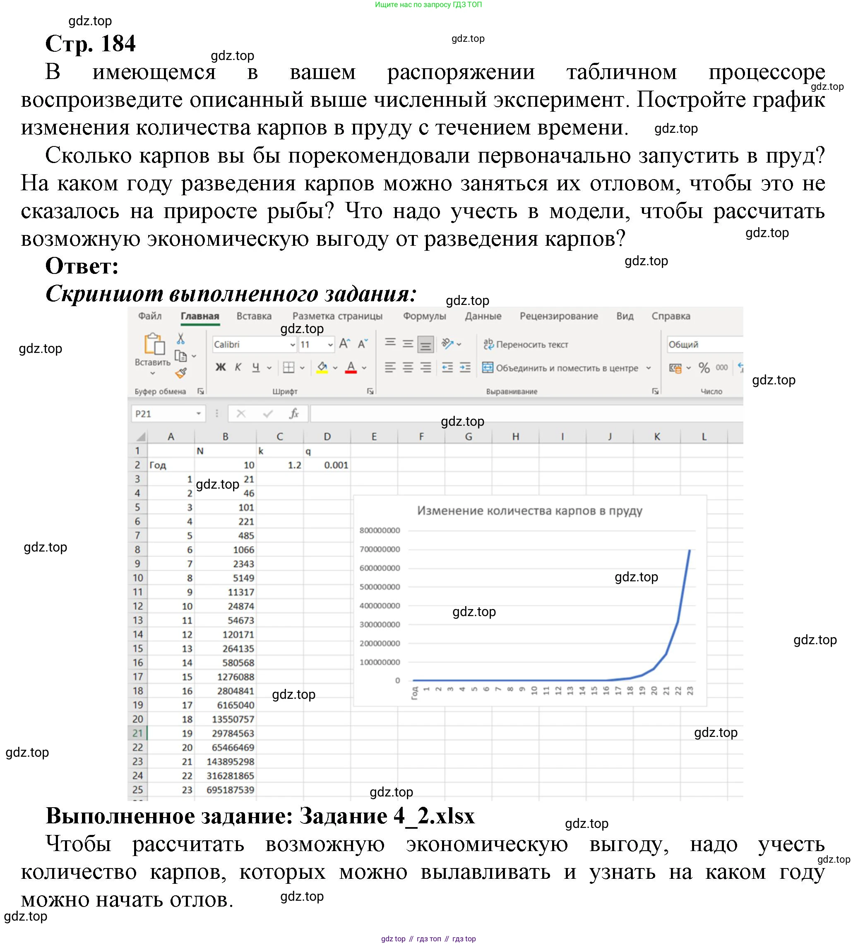Image resolution: width=858 pixels, height=945 pixels.
Task: Open the Буфер обмена dialog launcher
Action: [x=201, y=391]
